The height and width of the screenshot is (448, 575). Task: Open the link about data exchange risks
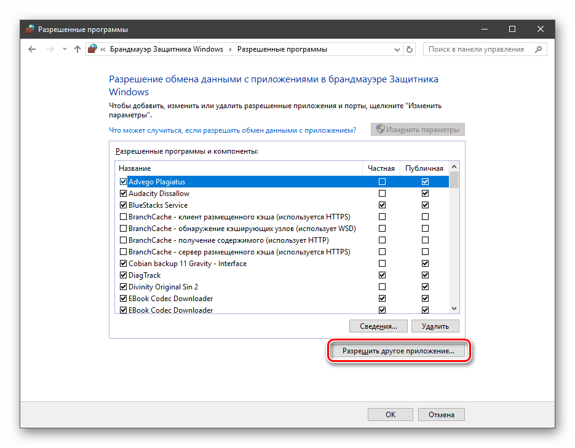pos(232,130)
